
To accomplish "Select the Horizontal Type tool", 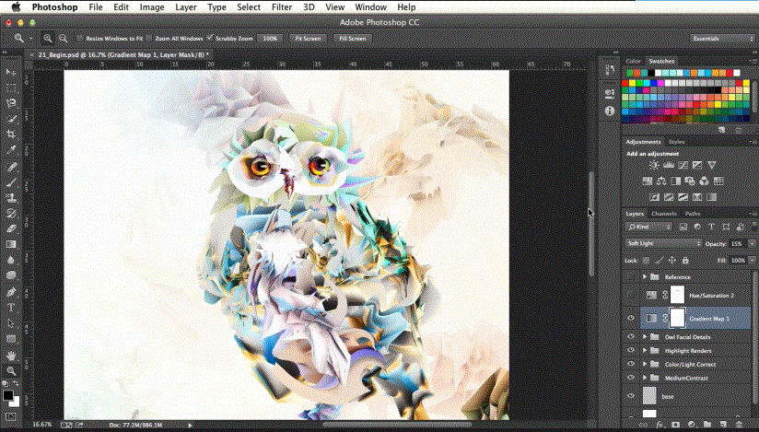I will click(11, 308).
